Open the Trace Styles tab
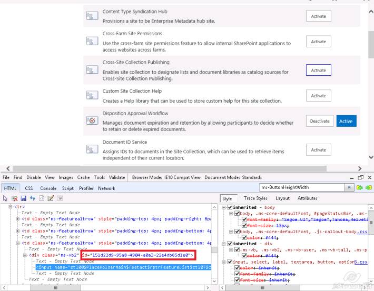This screenshot has width=374, height=291. click(x=255, y=198)
